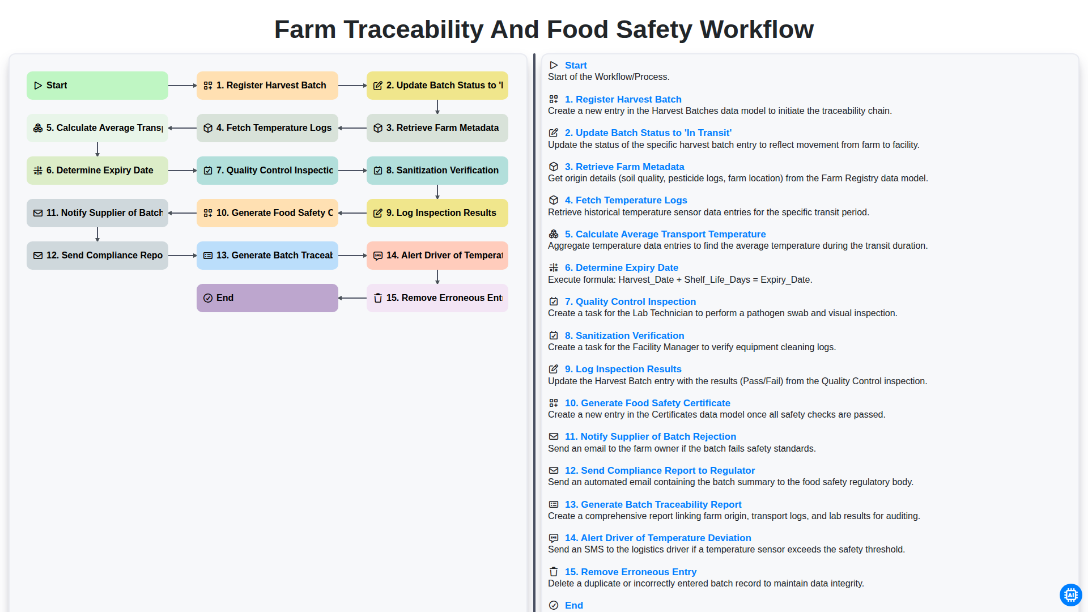
Task: Click the trash icon beside Remove Erroneous Entry
Action: point(554,572)
